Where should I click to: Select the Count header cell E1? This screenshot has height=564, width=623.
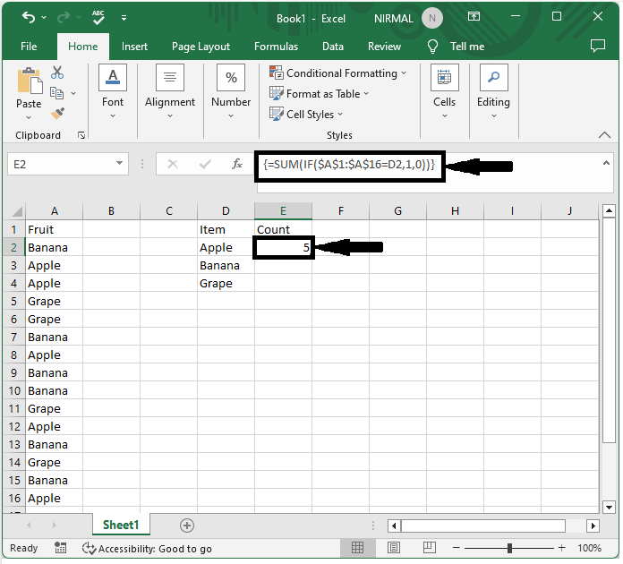tap(283, 230)
